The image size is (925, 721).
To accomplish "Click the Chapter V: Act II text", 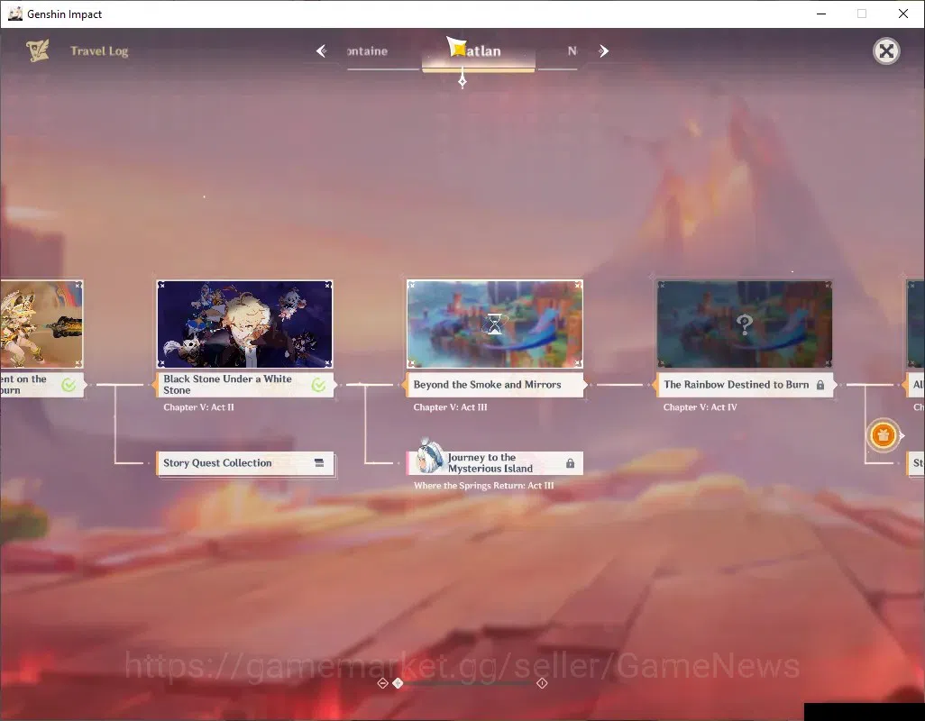I will 199,407.
